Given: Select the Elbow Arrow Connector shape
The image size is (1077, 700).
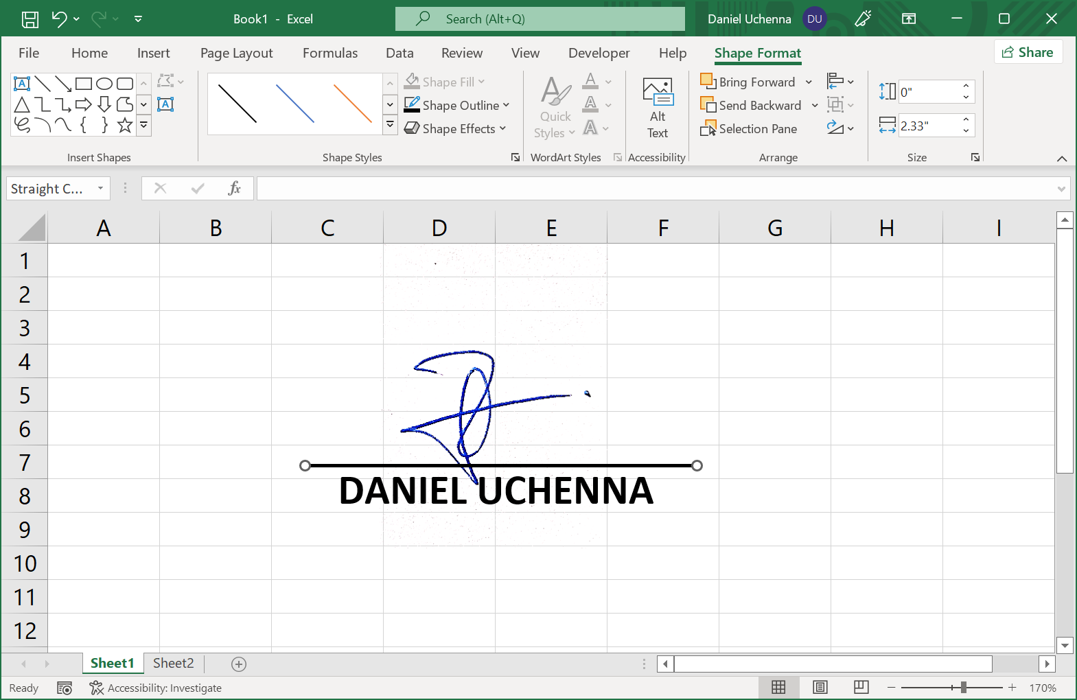Looking at the screenshot, I should coord(63,104).
